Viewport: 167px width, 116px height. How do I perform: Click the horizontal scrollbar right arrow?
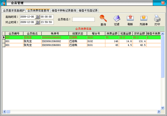[159, 111]
